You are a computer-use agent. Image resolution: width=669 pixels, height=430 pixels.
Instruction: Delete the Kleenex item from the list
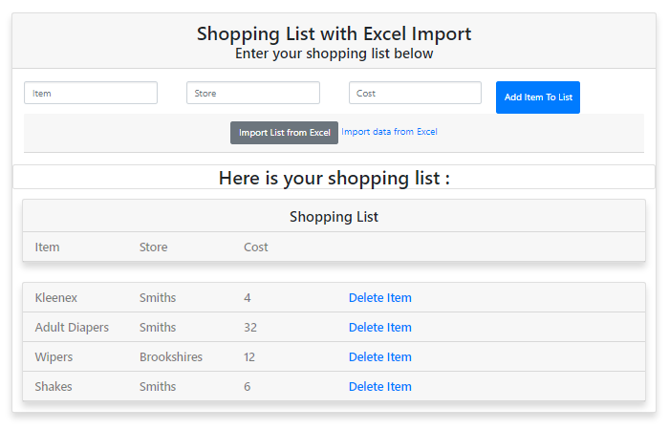[x=379, y=298]
